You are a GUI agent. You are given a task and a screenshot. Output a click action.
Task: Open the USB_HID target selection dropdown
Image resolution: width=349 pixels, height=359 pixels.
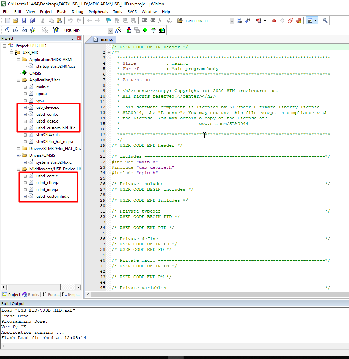point(111,30)
